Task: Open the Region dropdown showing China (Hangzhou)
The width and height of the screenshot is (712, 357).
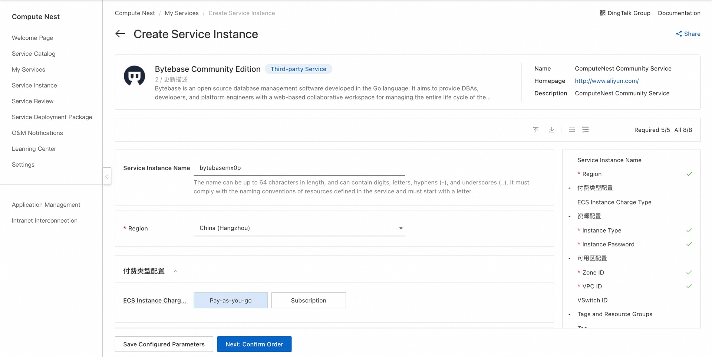Action: 299,228
